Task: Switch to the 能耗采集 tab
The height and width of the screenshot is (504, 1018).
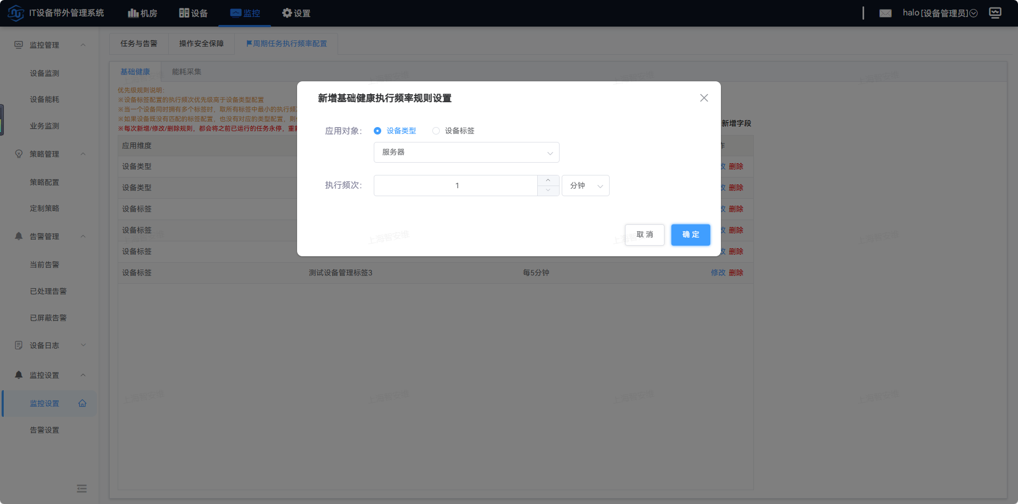Action: point(186,72)
